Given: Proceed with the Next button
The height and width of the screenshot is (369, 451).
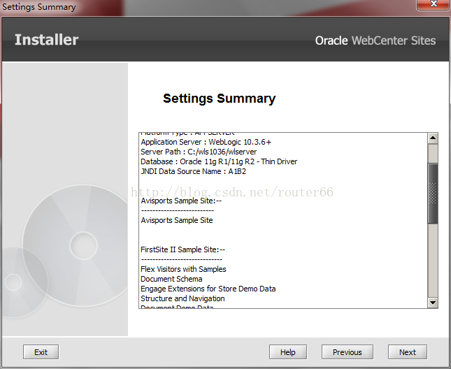Looking at the screenshot, I should [x=407, y=352].
